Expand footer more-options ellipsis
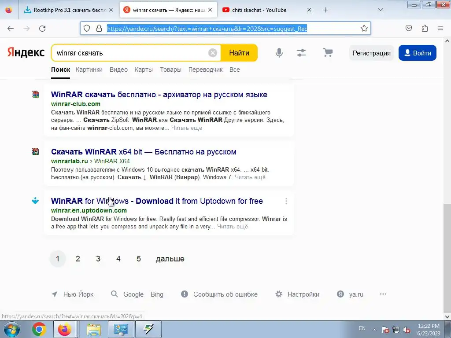Image resolution: width=451 pixels, height=338 pixels. tap(383, 294)
